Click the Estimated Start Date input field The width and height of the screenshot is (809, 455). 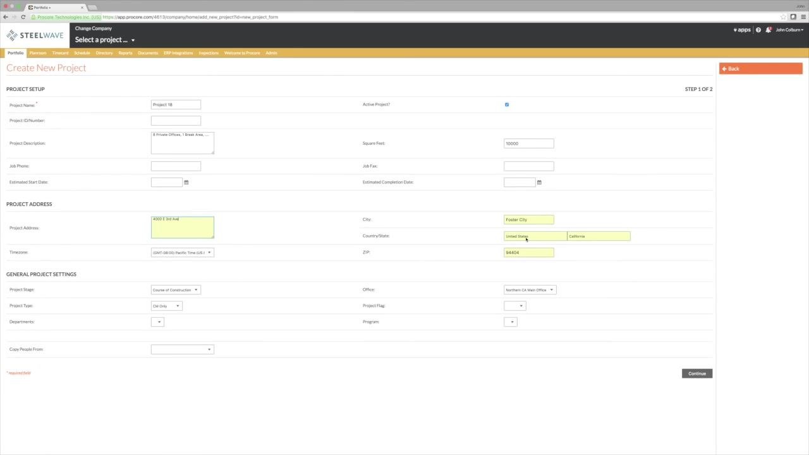[x=167, y=182]
